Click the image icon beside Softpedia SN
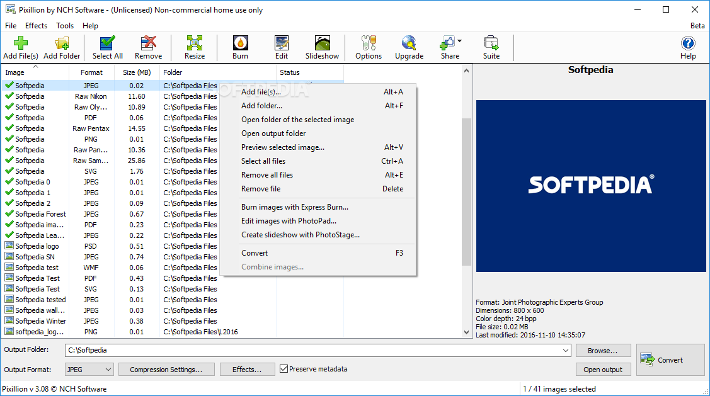 (x=9, y=257)
